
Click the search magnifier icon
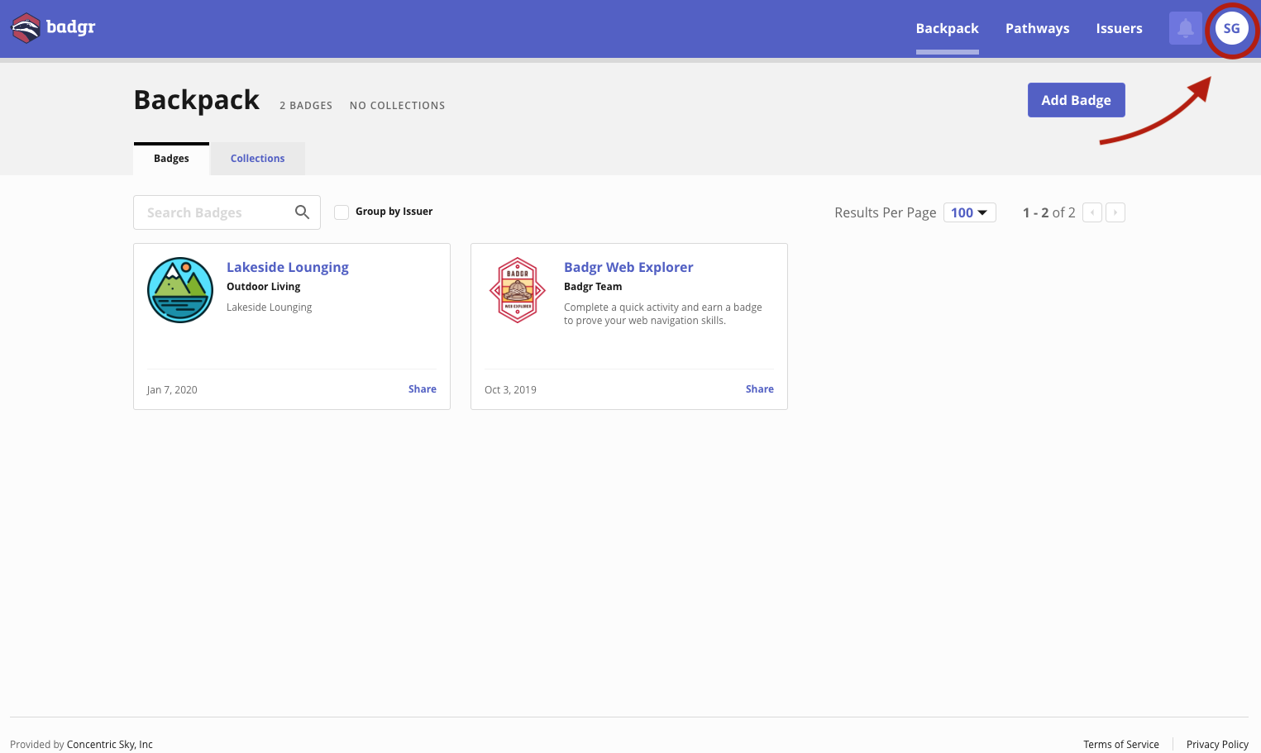[302, 212]
